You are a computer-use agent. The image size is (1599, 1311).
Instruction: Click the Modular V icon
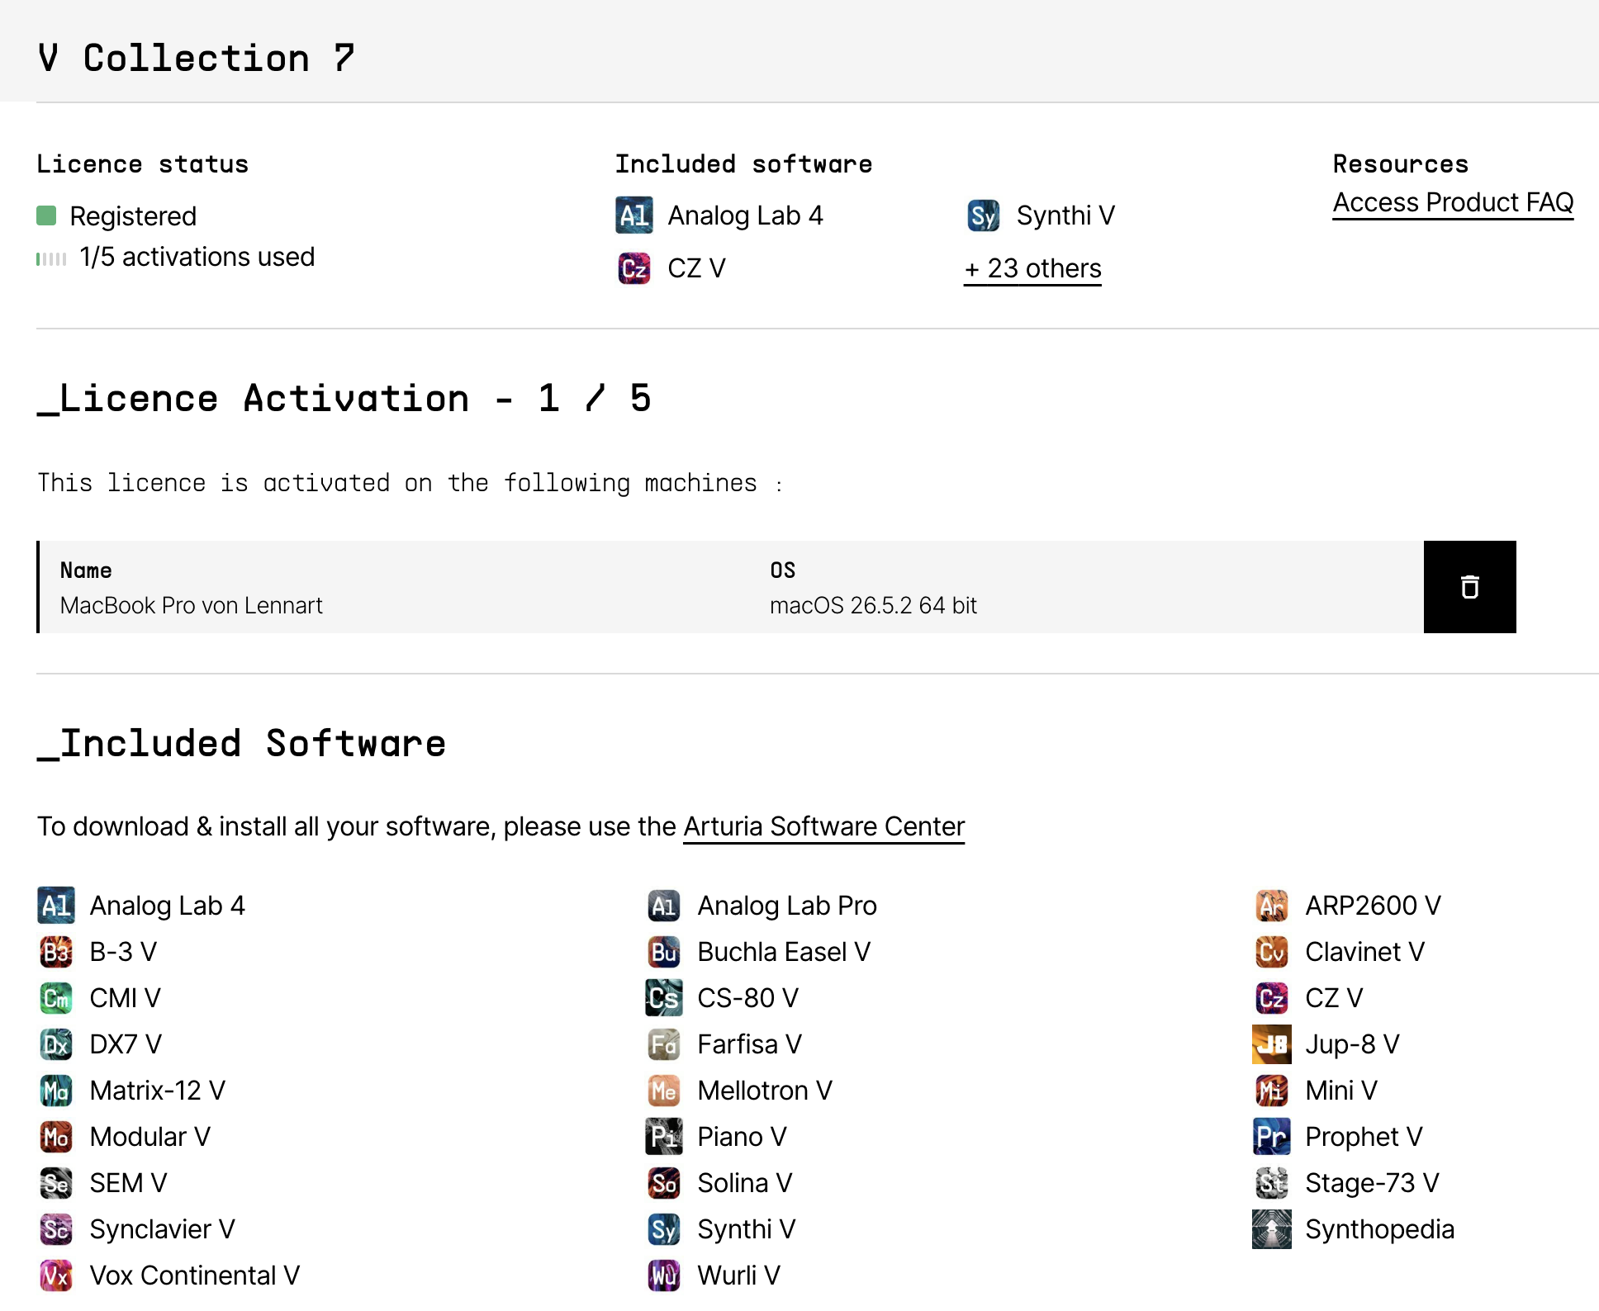coord(56,1137)
